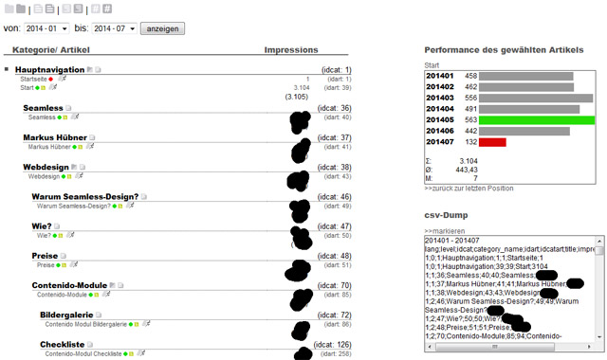
Task: Click the lighter hash icon in toolbar
Action: [96, 9]
